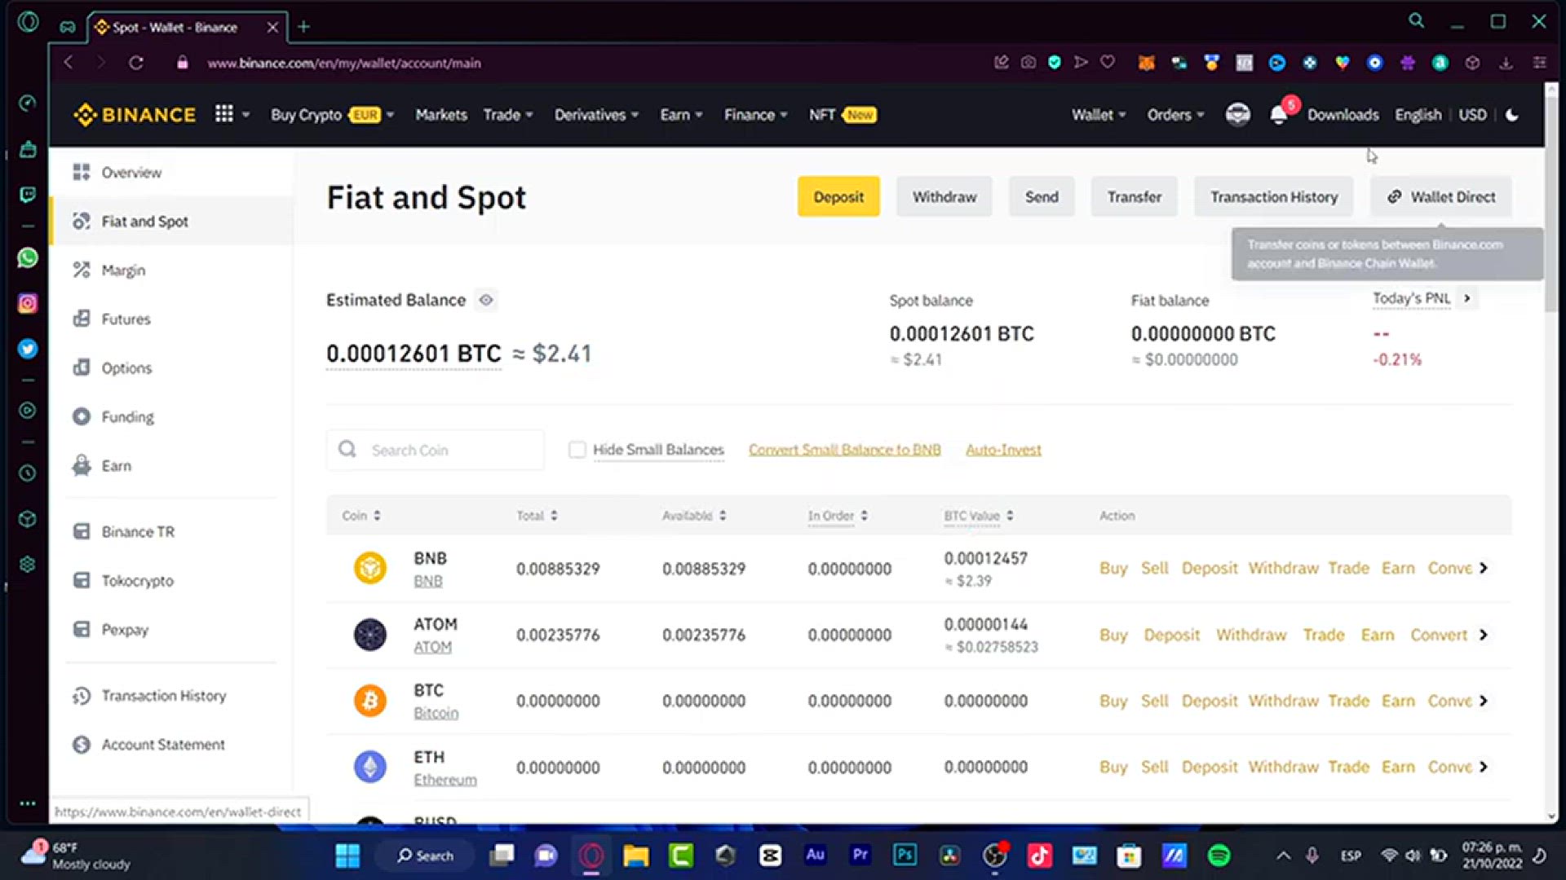Screen dimensions: 1566x880
Task: Expand more actions arrow in BNB row
Action: click(x=1484, y=568)
